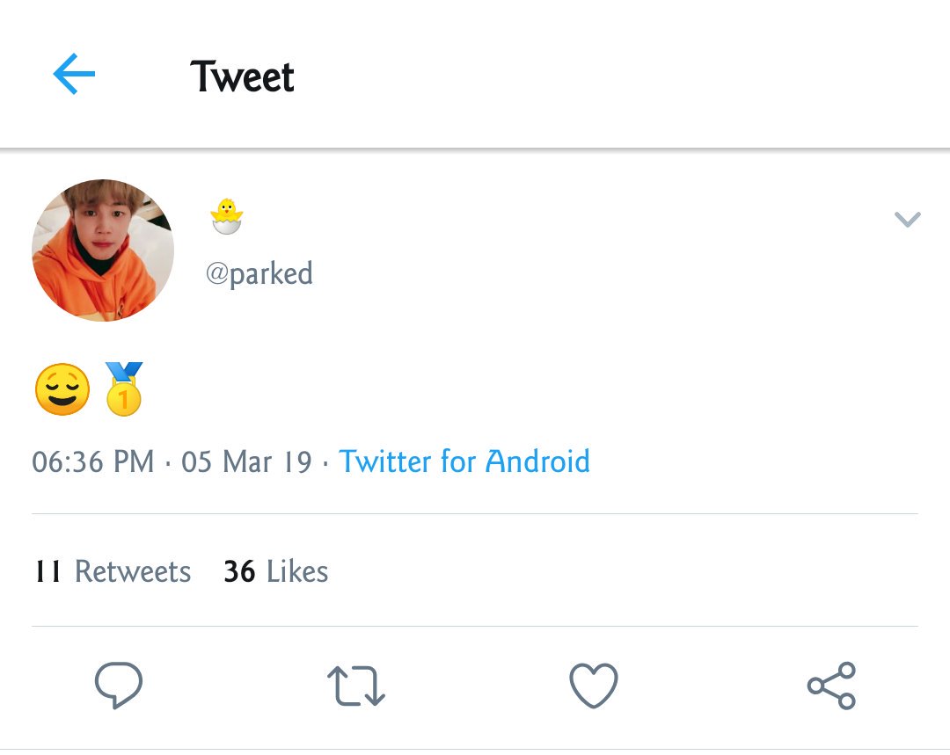Click the hatching chick display name

[227, 216]
